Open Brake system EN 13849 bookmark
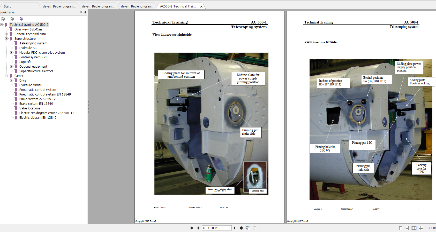Image resolution: width=436 pixels, height=232 pixels. click(x=36, y=104)
